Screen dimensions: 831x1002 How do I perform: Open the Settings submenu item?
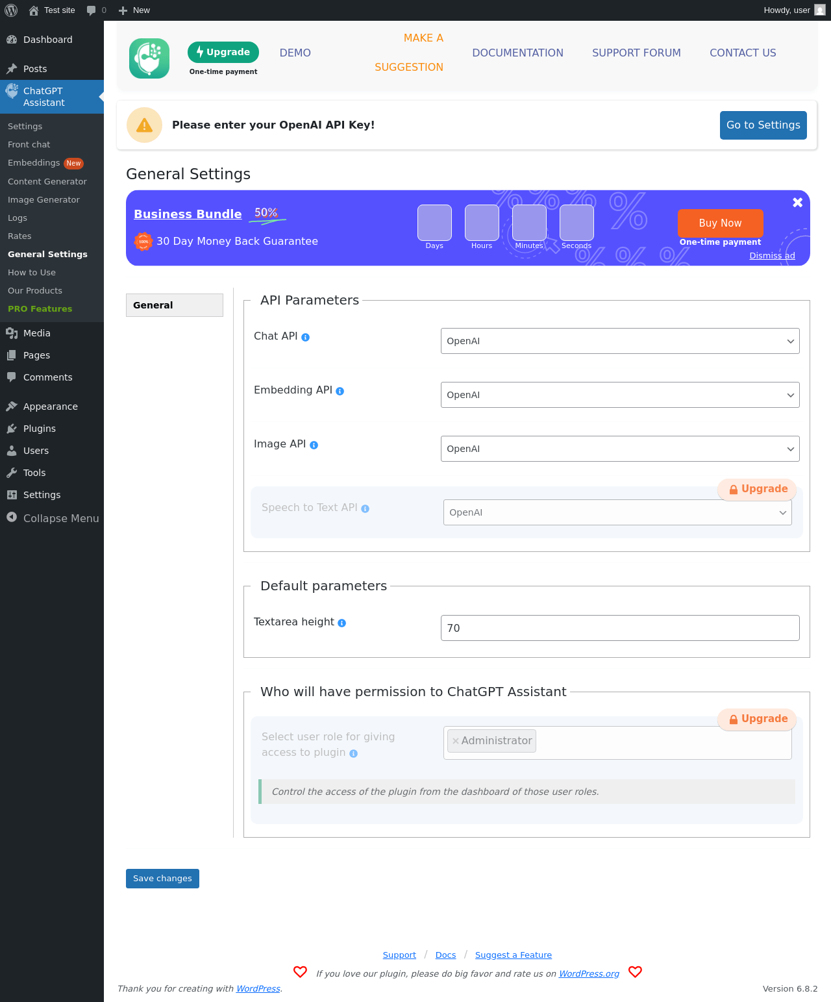25,127
